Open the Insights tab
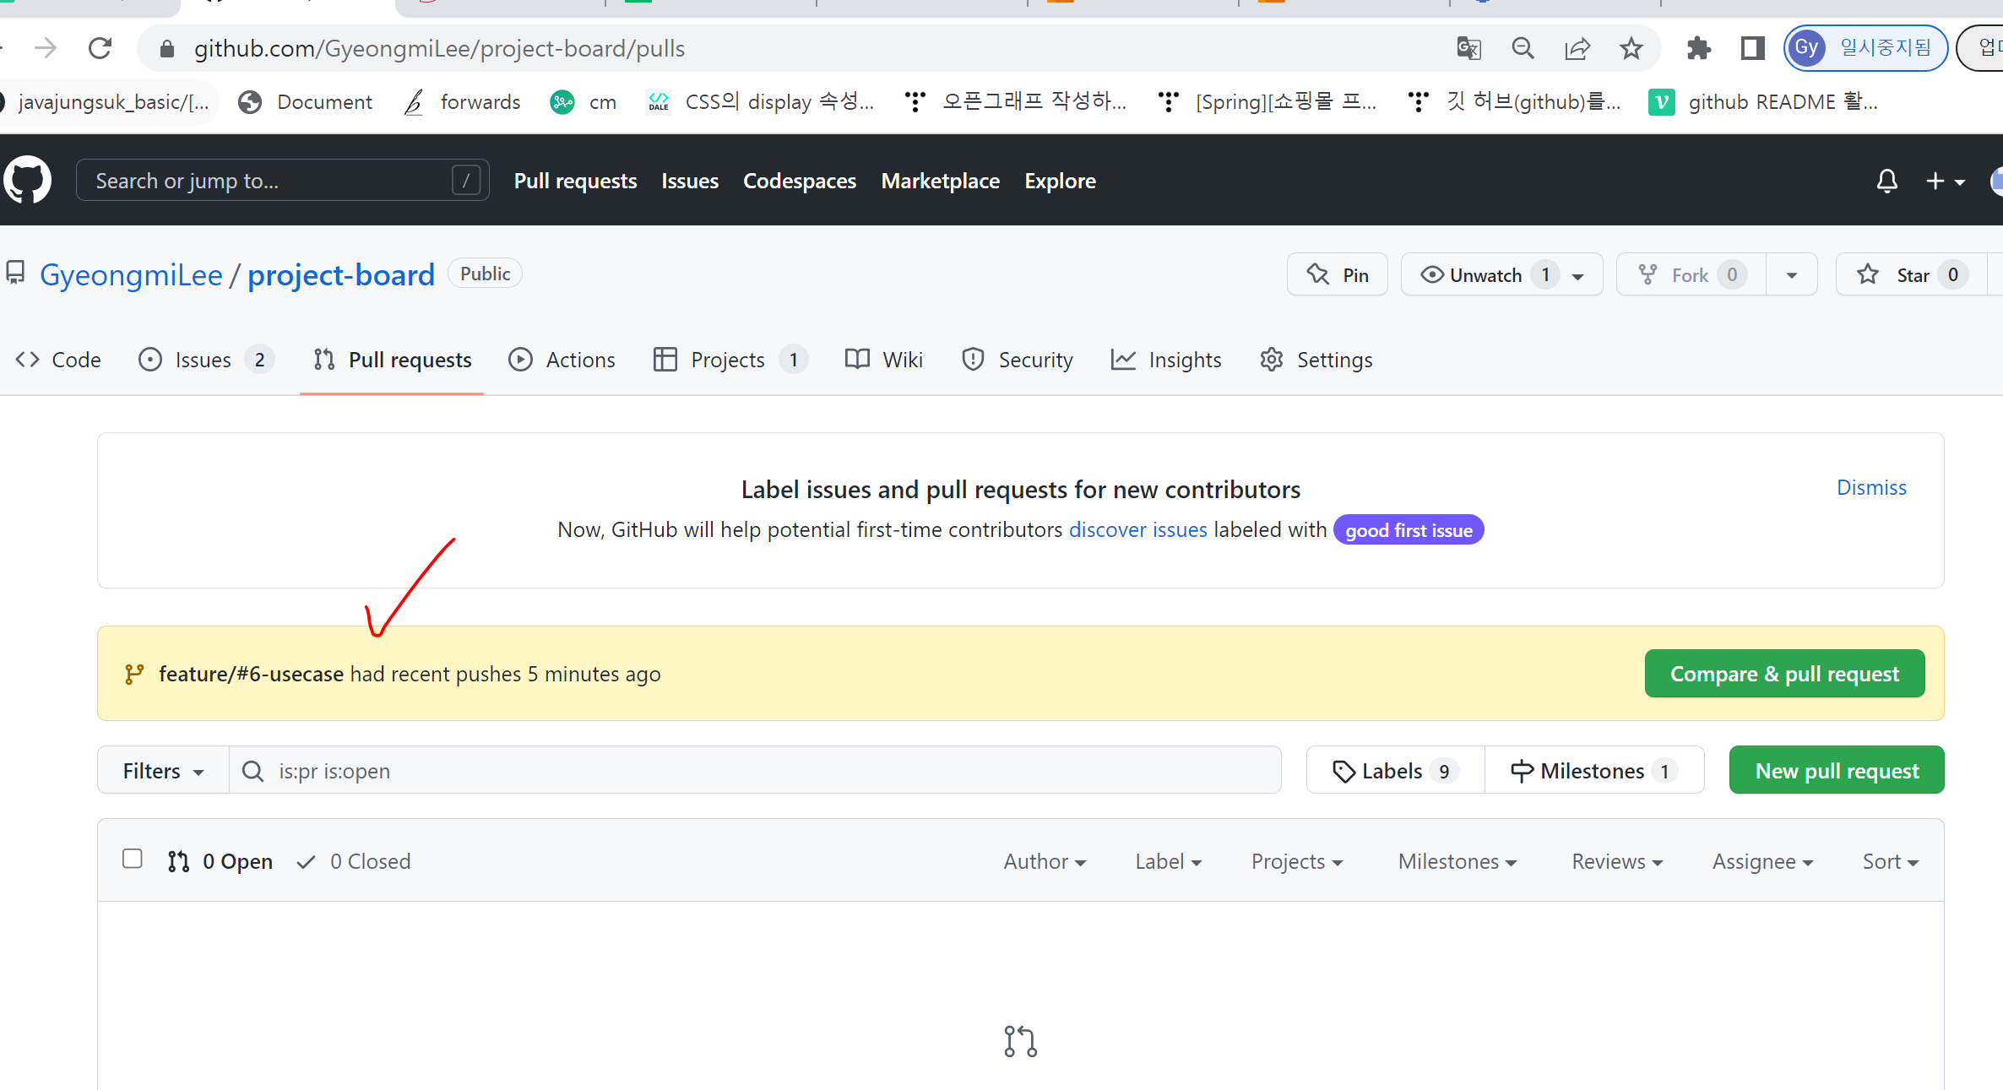The width and height of the screenshot is (2003, 1090). 1166,360
